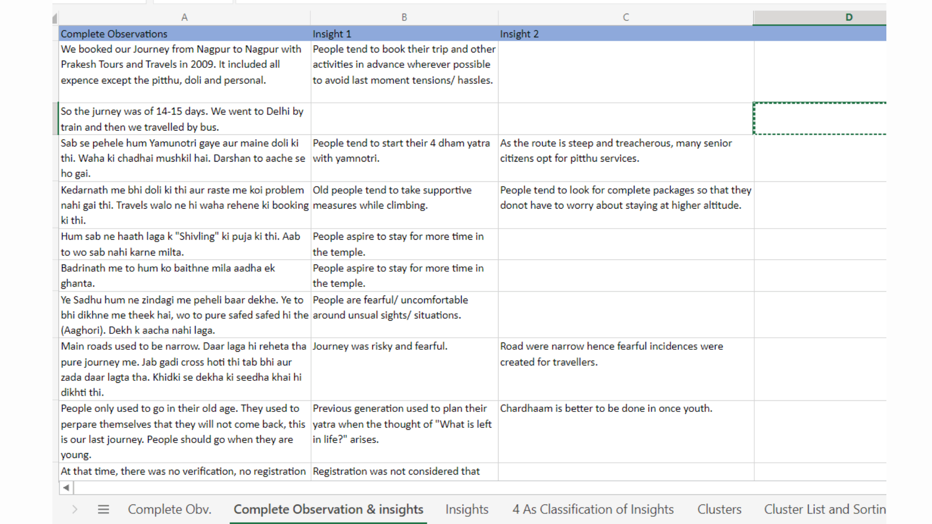This screenshot has width=932, height=524.
Task: Switch to the Insights sheet tab
Action: click(x=466, y=509)
